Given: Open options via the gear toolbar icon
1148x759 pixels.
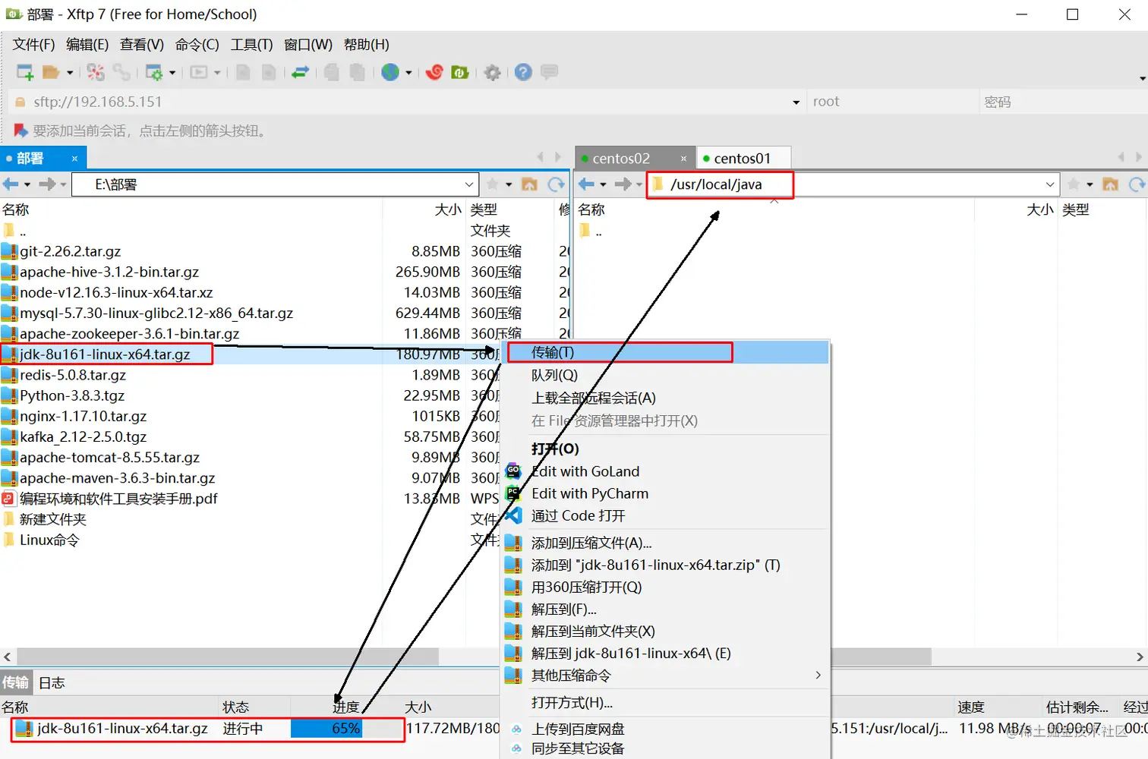Looking at the screenshot, I should [x=493, y=73].
